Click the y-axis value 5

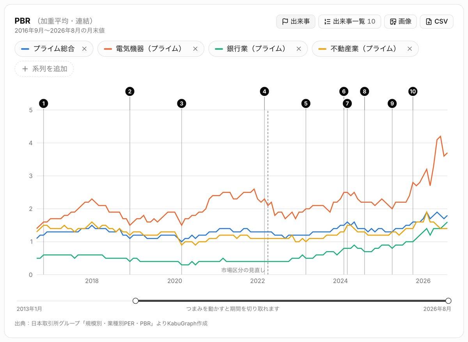[x=30, y=110]
